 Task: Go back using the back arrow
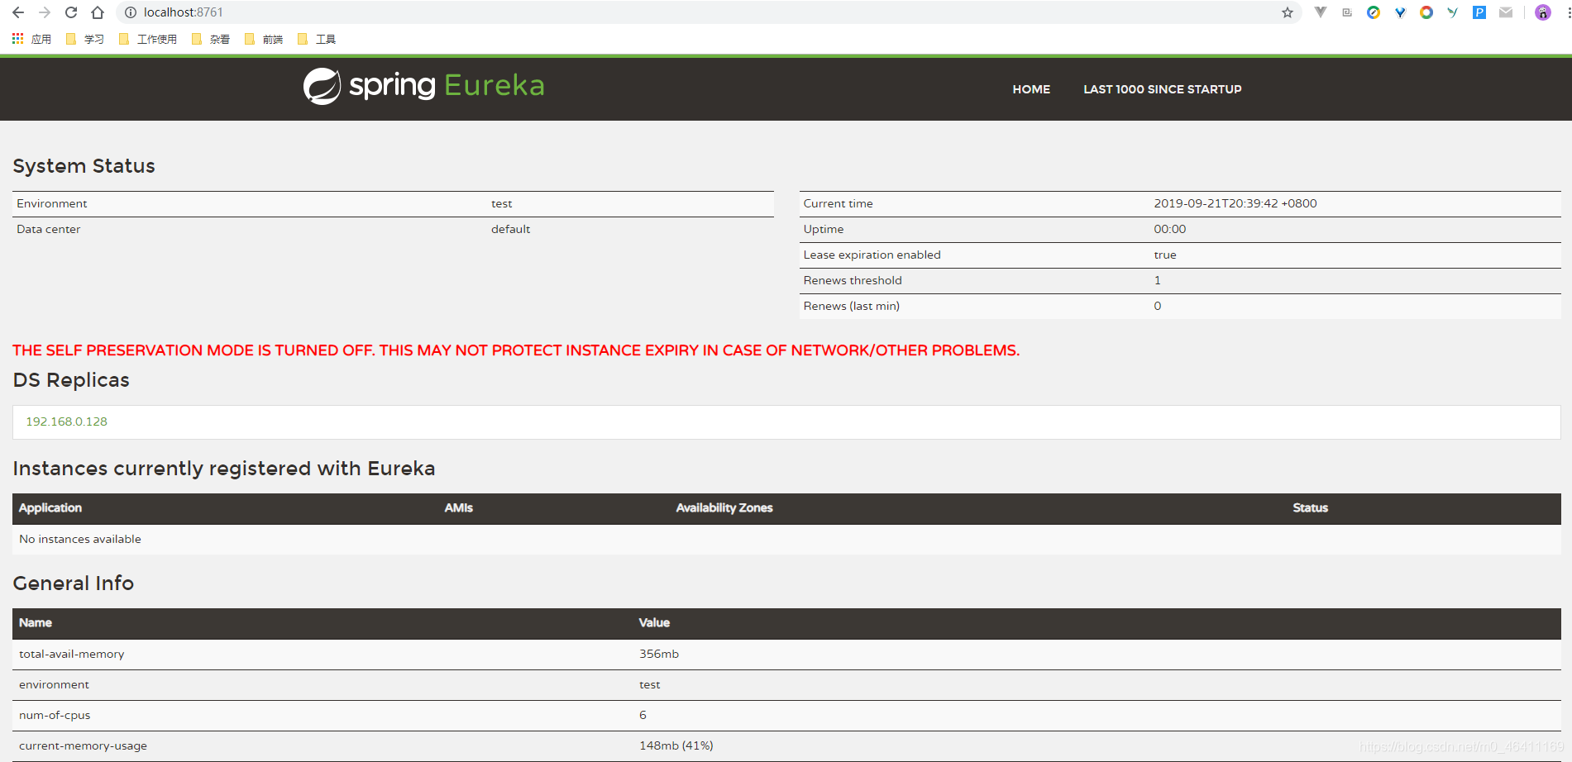(x=17, y=12)
